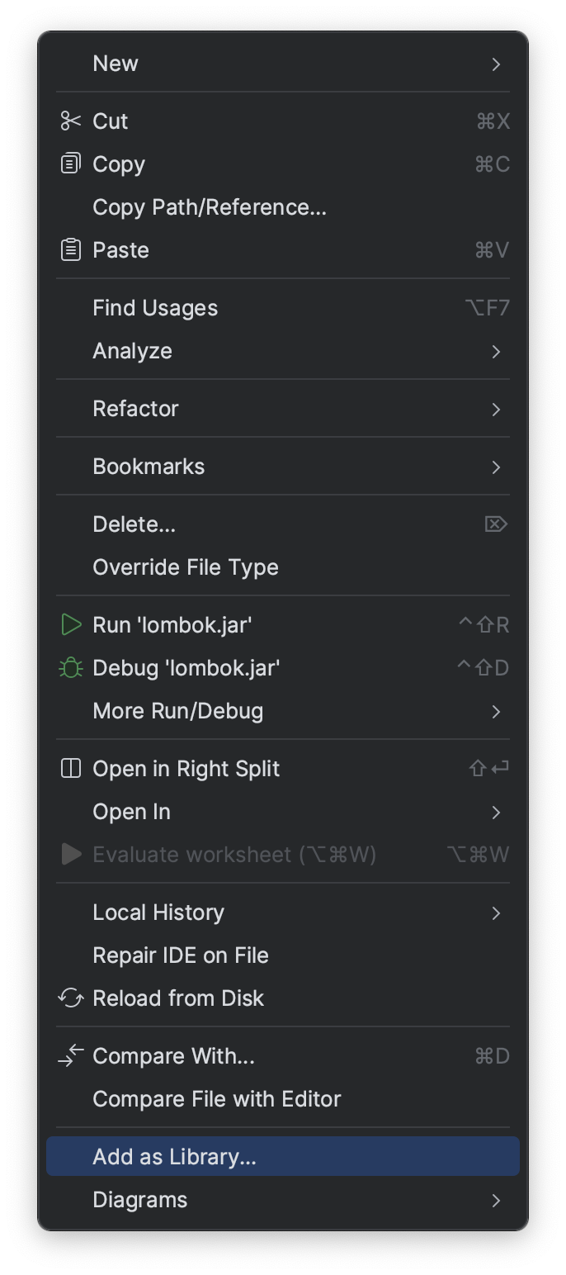The height and width of the screenshot is (1275, 566).
Task: Click the split-panel icon next to Open in Right Split
Action: pos(70,768)
